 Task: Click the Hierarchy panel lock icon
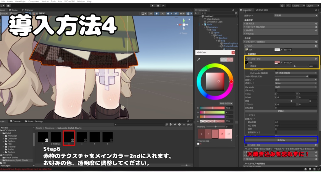[233, 10]
